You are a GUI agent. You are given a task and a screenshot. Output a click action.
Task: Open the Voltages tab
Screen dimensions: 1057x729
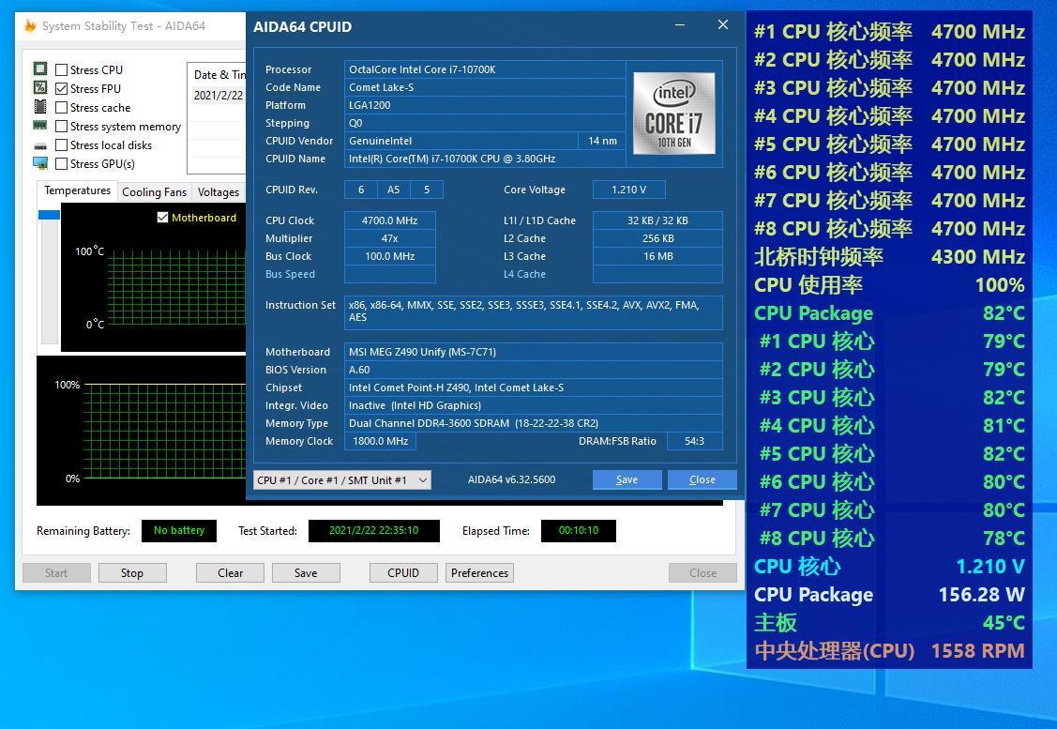point(219,192)
